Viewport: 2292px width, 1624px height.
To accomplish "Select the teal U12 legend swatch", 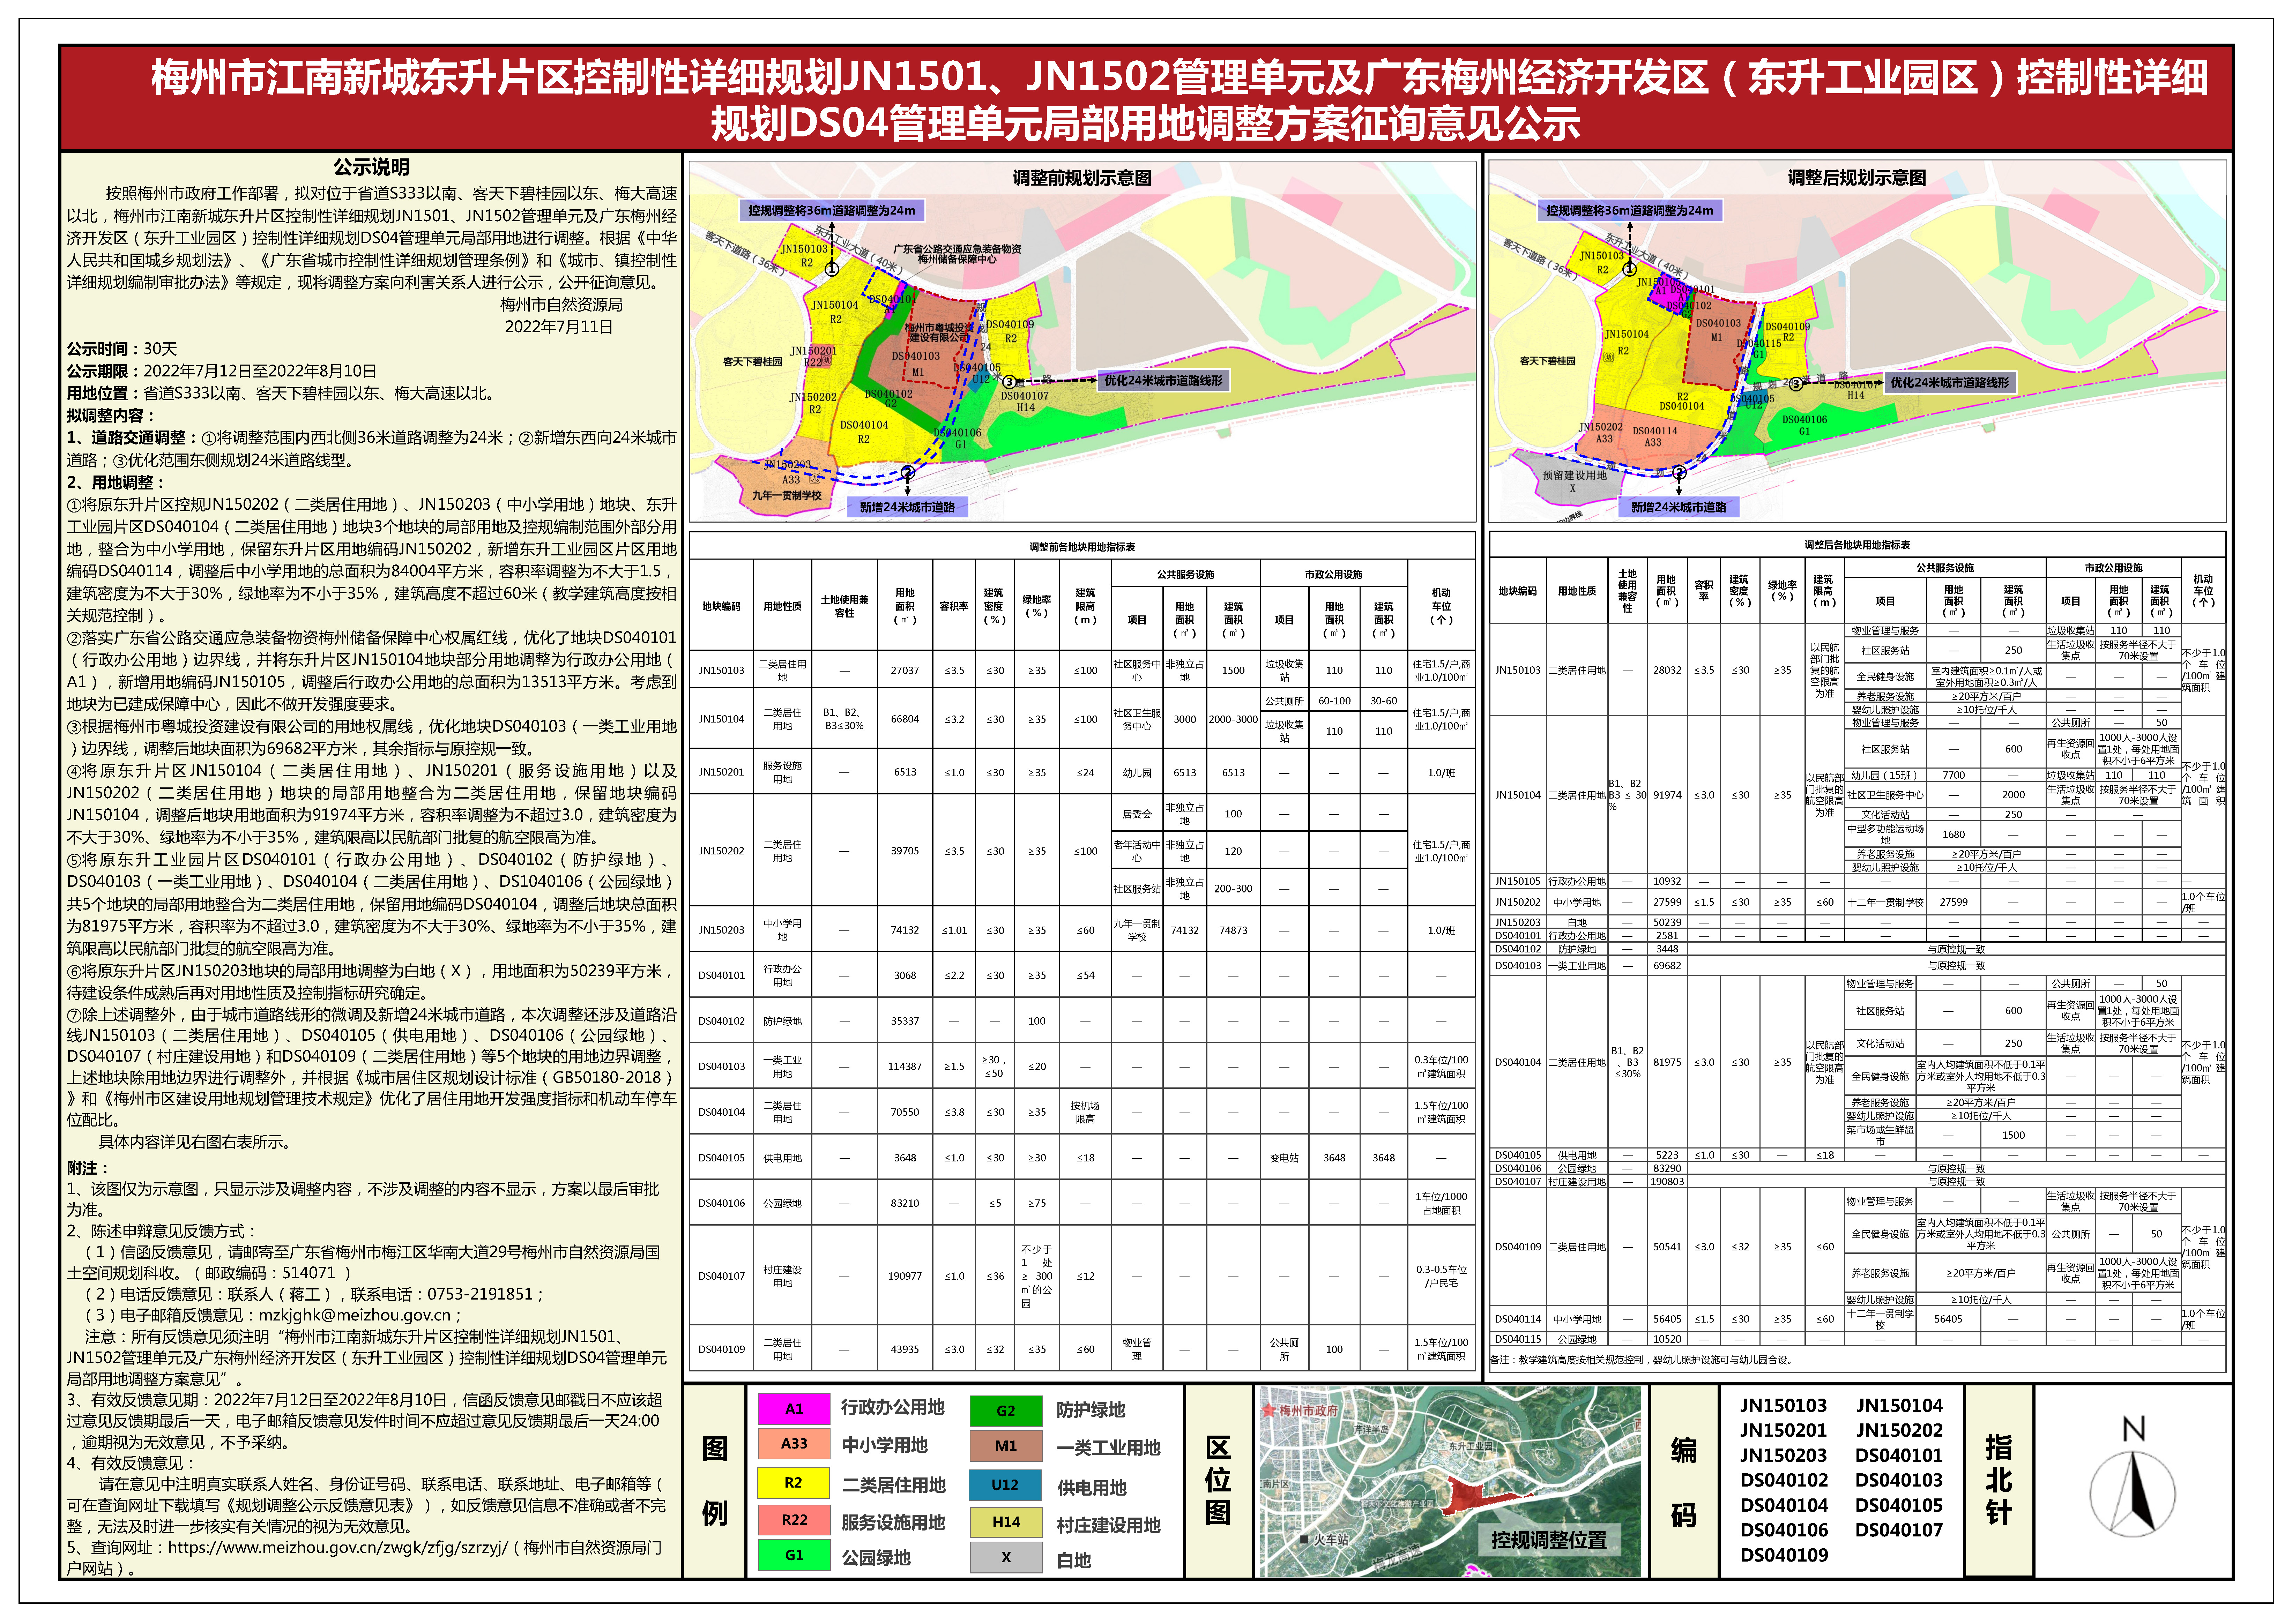I will (1005, 1485).
